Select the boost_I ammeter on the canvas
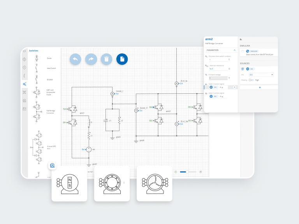 click(x=112, y=94)
